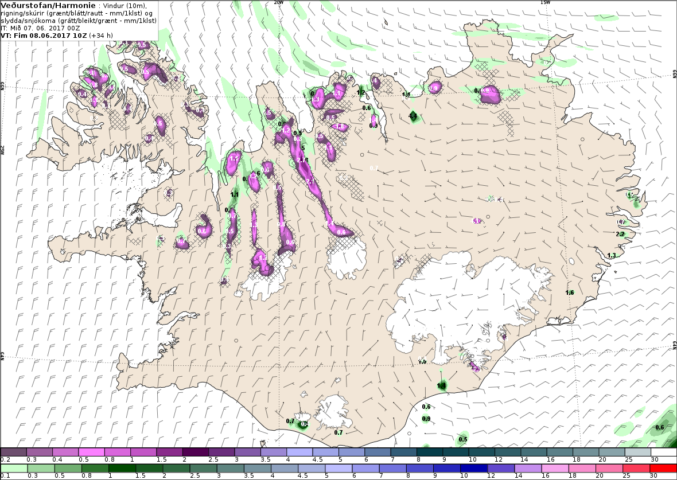Click the 4.4 precipitation value on dark green spot
The width and height of the screenshot is (677, 480).
413,116
